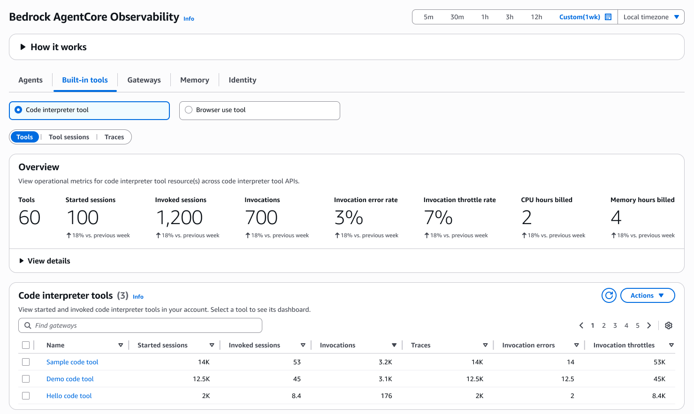Check the checkbox for Sample code tool

click(26, 361)
